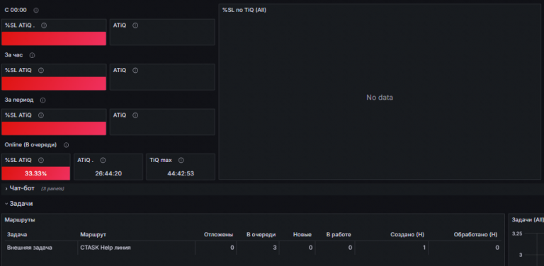Image resolution: width=544 pixels, height=266 pixels.
Task: Open info icon of %SL ATiQ . panel under С 00:00
Action: (44, 25)
